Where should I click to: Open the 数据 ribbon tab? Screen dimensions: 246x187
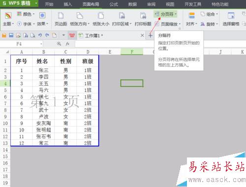132,4
